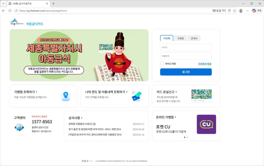Click the purple CU logo
Viewport: 264px width, 166px height.
point(207,124)
